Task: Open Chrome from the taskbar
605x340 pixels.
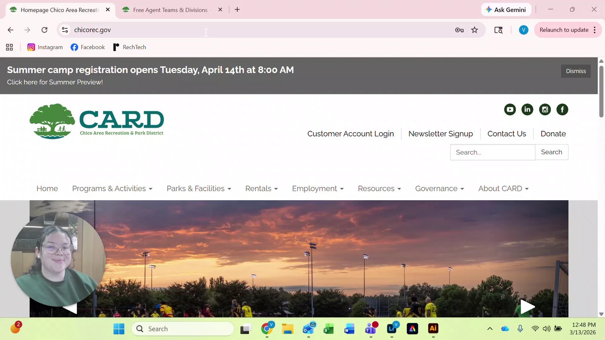Action: click(x=267, y=329)
